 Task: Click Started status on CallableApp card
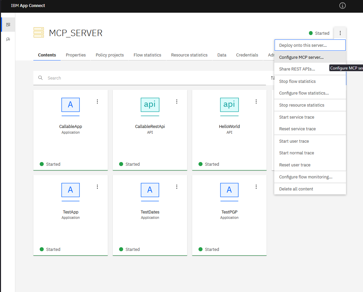click(50, 164)
